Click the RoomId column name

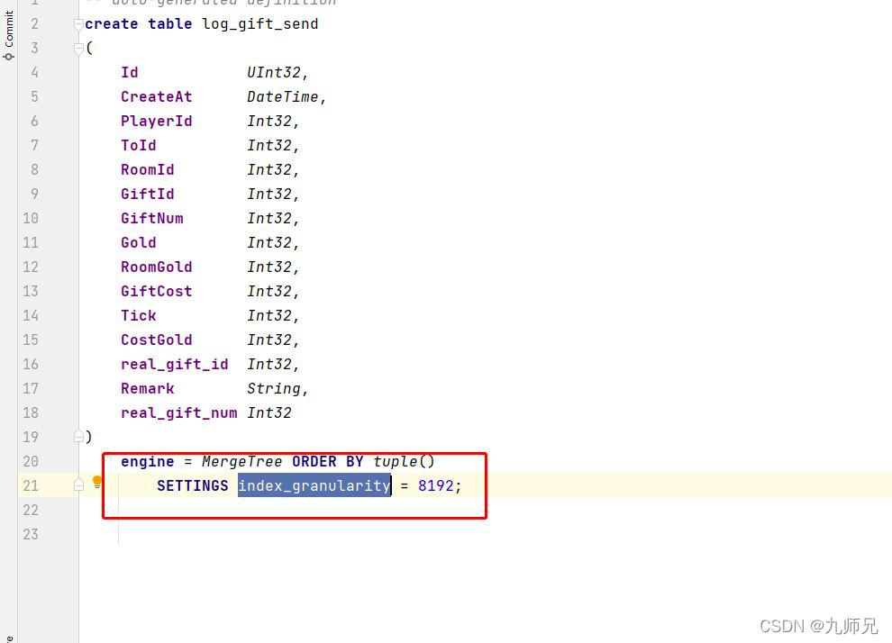[148, 170]
